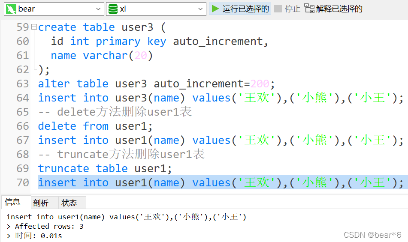
Task: Run the selected statement (运行已选择的)
Action: click(x=240, y=9)
